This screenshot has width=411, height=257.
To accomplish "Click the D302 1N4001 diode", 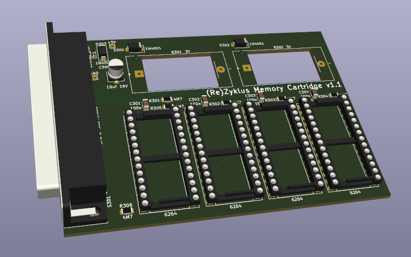I will (240, 43).
